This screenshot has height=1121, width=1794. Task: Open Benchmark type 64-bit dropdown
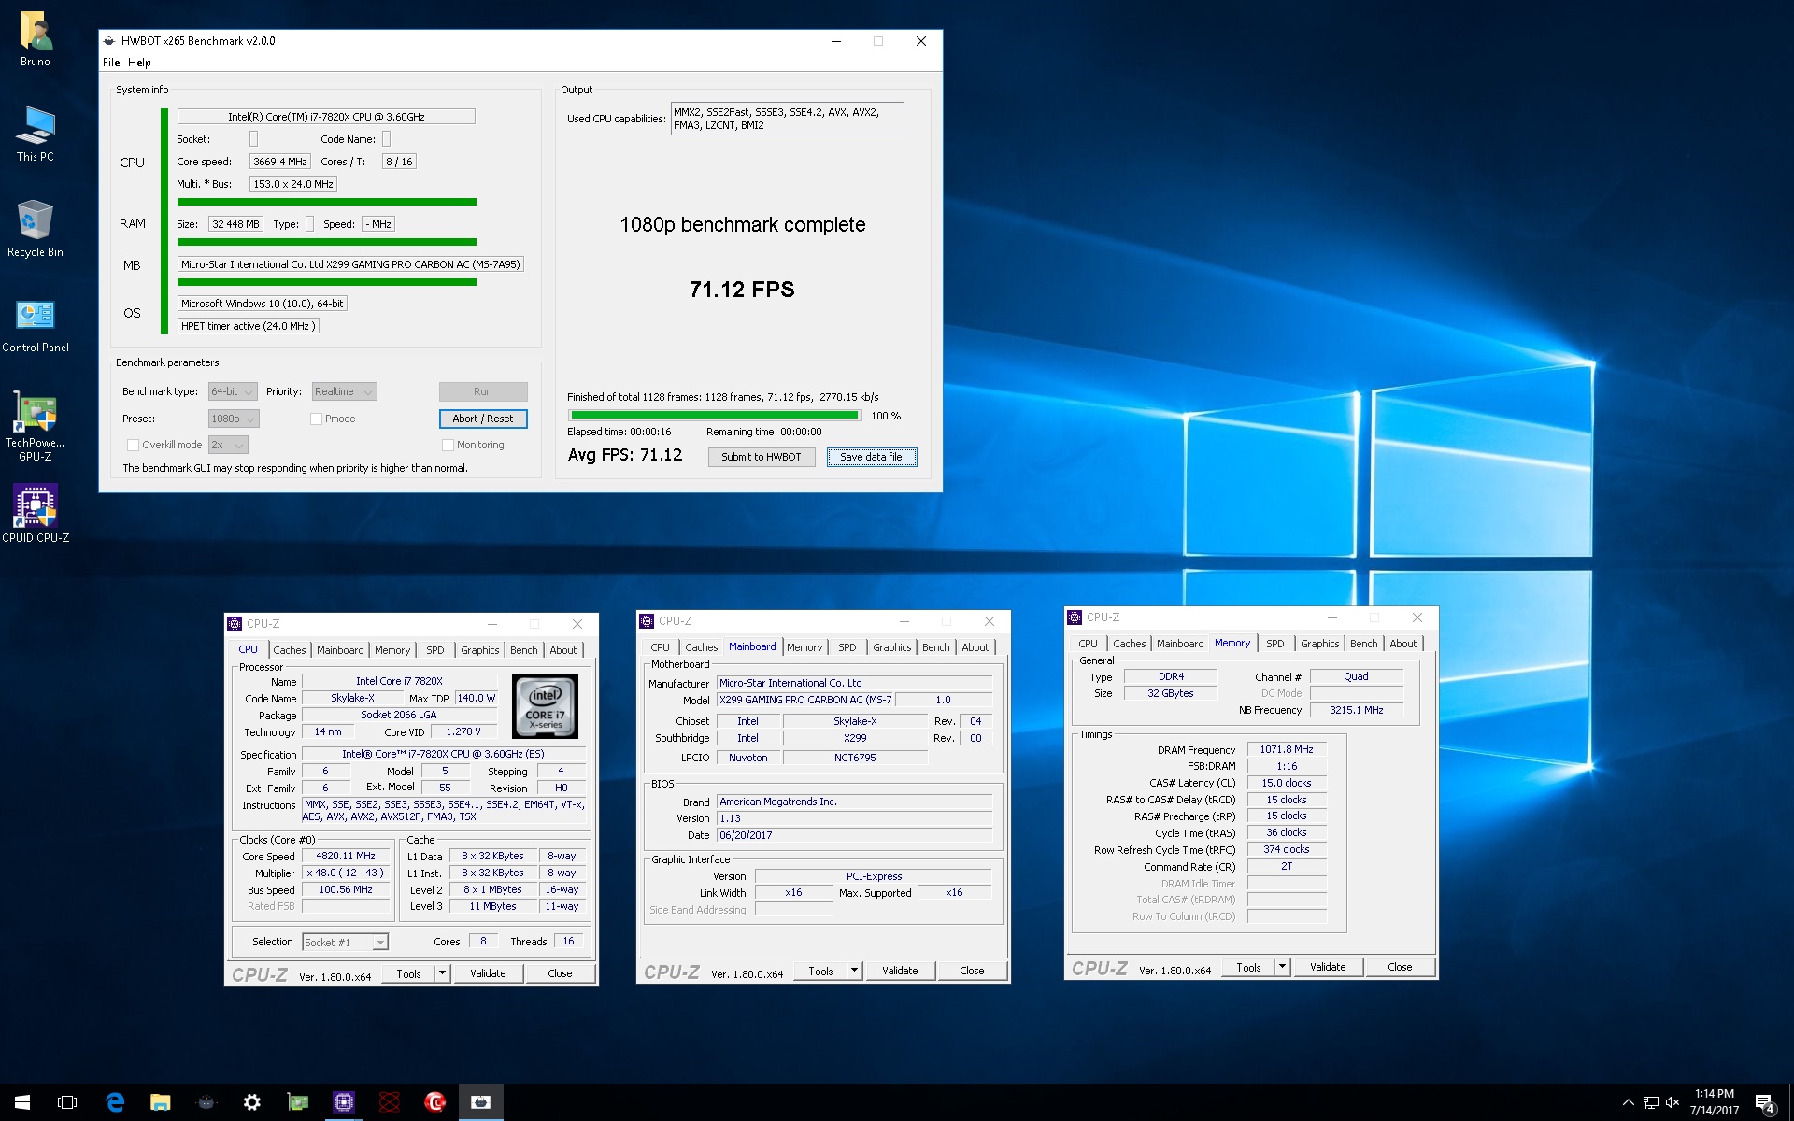(233, 391)
